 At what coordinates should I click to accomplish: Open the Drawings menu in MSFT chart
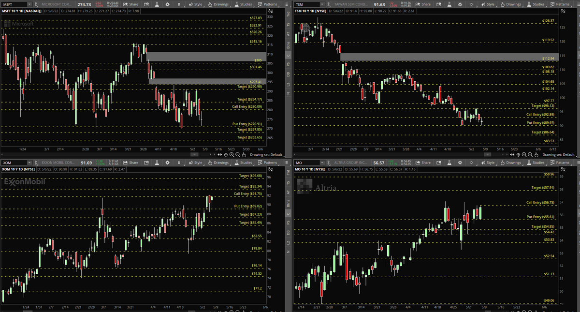219,4
